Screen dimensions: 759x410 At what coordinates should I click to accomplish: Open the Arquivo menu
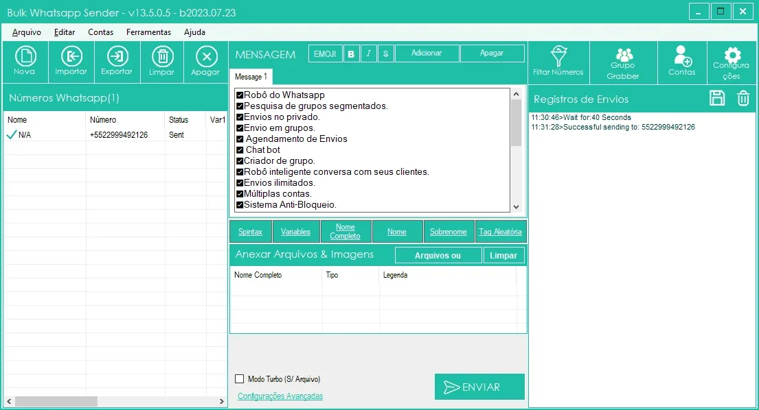click(x=27, y=32)
